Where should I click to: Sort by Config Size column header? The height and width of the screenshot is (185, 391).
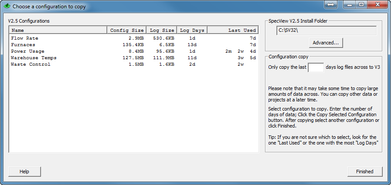[126, 30]
